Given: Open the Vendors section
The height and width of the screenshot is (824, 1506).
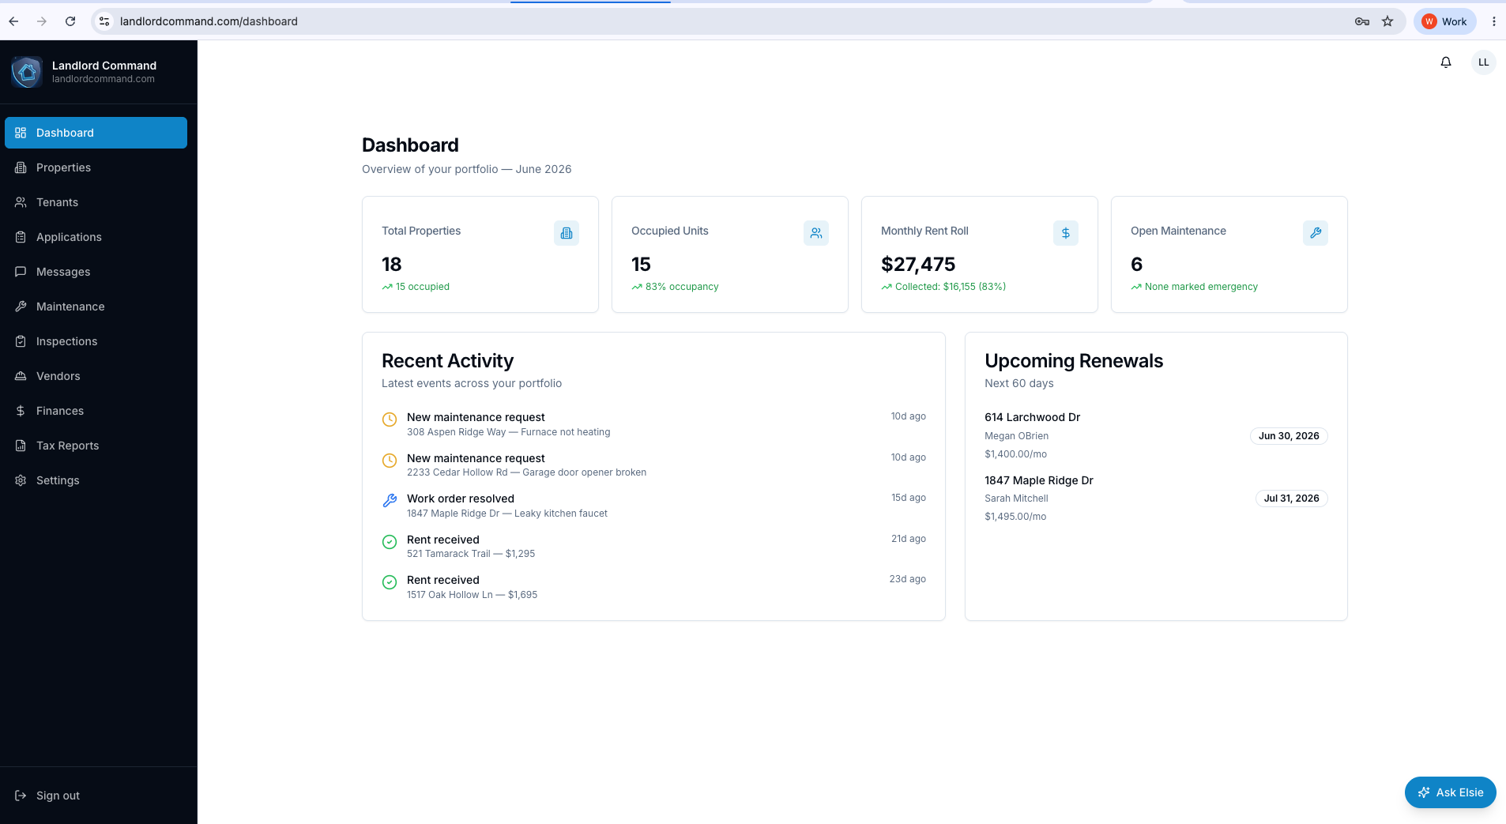Looking at the screenshot, I should 96,376.
